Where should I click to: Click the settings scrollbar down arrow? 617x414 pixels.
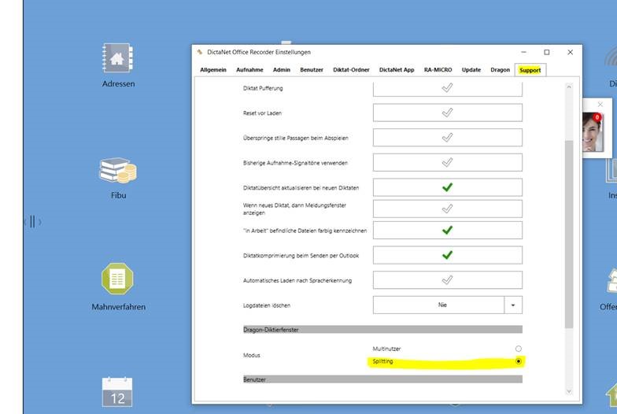[568, 391]
